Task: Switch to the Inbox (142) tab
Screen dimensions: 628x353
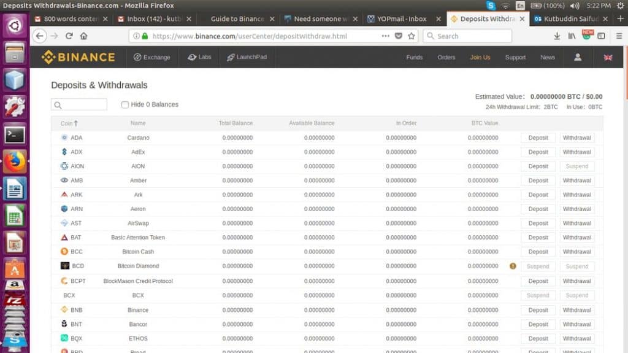Action: 154,19
